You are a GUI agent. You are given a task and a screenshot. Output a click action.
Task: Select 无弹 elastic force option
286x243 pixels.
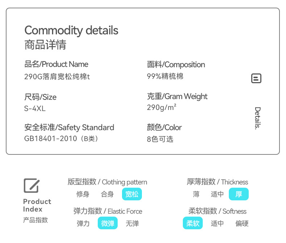[x=132, y=223]
